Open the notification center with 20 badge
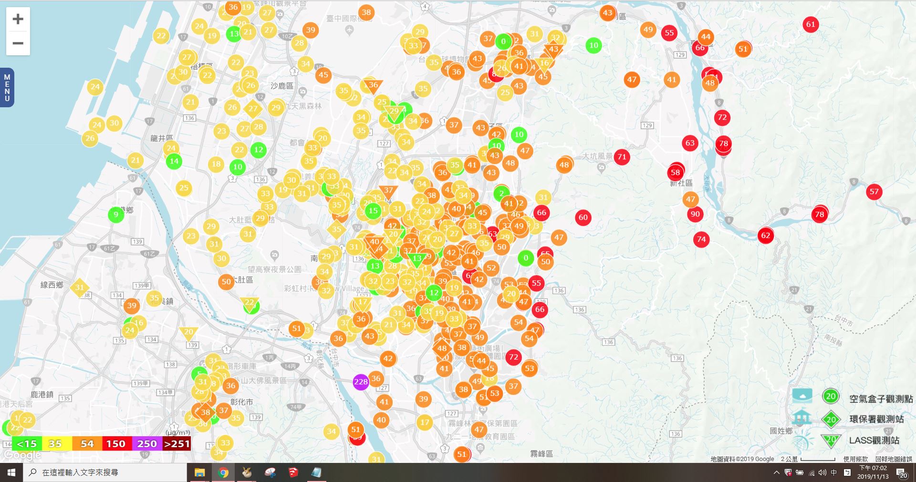916x482 pixels. (902, 473)
